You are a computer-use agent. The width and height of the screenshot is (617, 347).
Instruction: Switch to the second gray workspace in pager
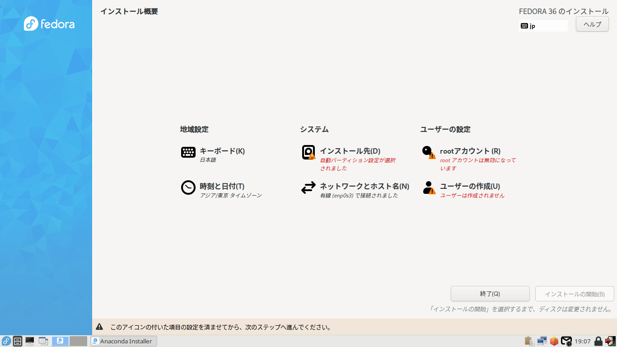[x=78, y=341]
